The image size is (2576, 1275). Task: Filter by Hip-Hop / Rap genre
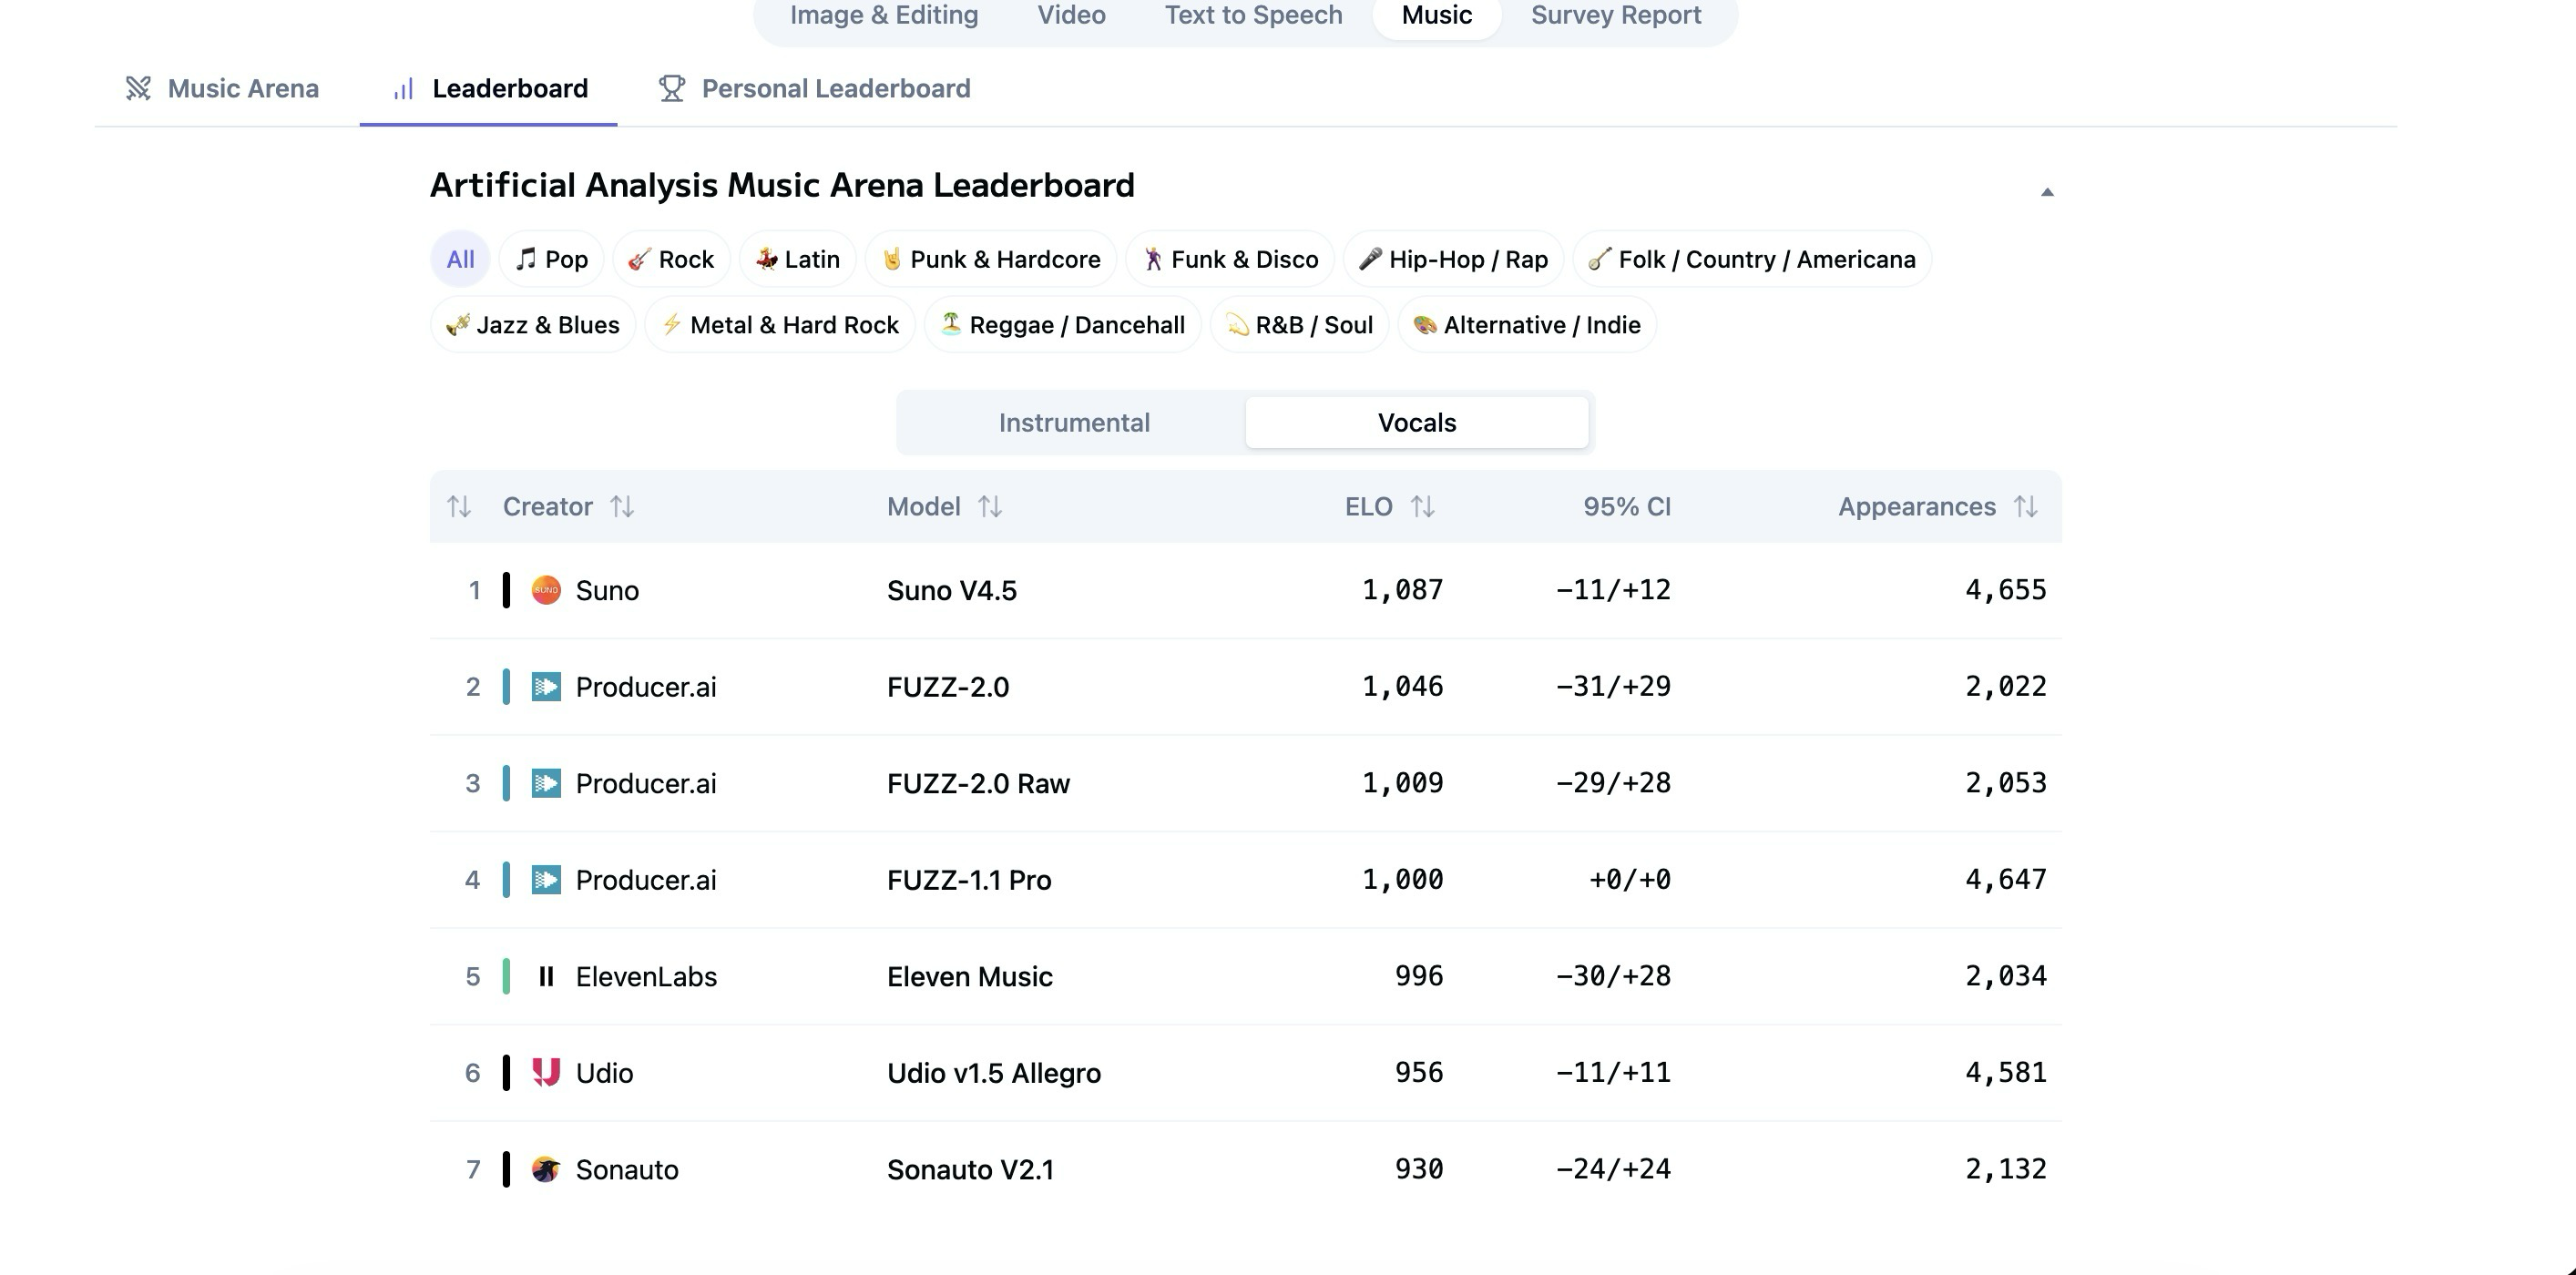pyautogui.click(x=1452, y=259)
